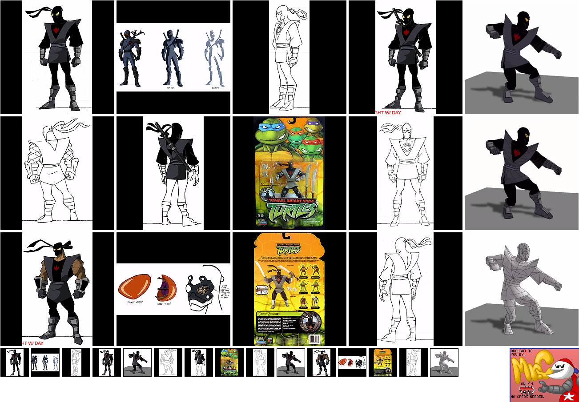Select small thumbnail of ninja with sword on back, front view
This screenshot has height=402, width=579.
[x=107, y=362]
